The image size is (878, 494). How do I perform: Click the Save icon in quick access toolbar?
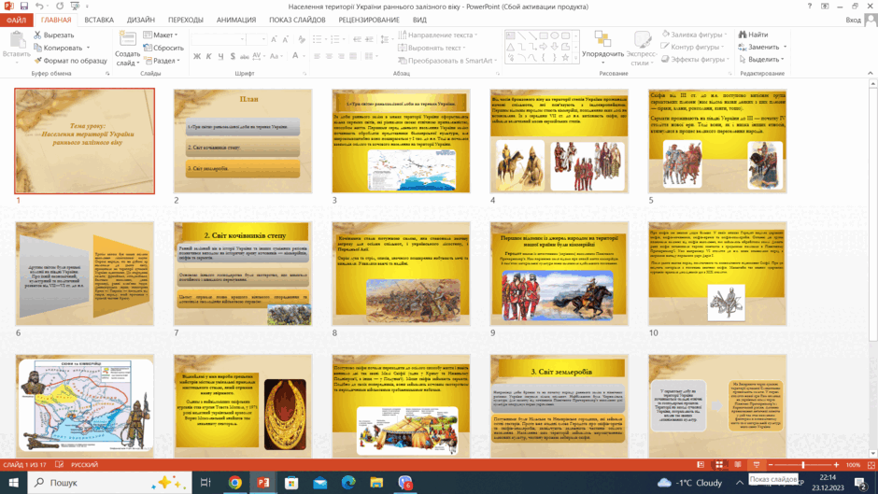pos(24,7)
